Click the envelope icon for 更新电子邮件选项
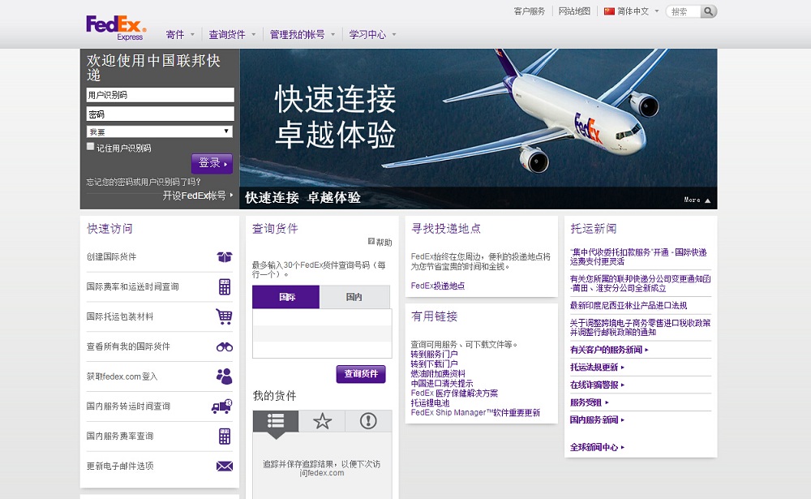The width and height of the screenshot is (811, 499). [225, 467]
